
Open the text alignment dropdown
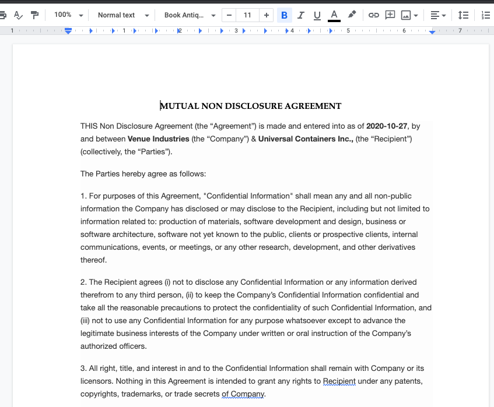438,15
